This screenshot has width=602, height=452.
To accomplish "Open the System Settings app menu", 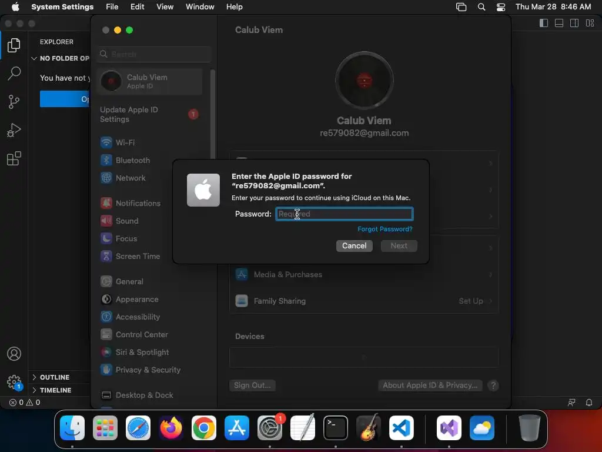I will (62, 7).
